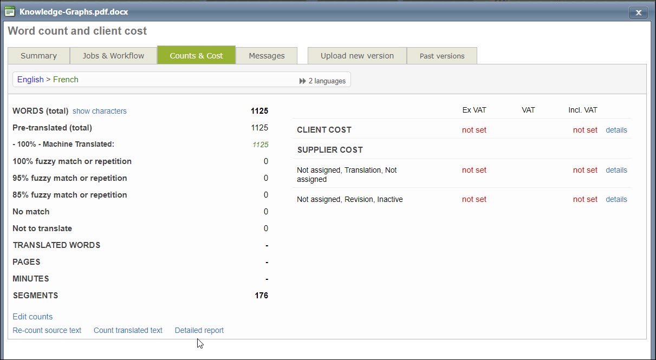The image size is (656, 360).
Task: Click the English source language link
Action: (x=30, y=80)
